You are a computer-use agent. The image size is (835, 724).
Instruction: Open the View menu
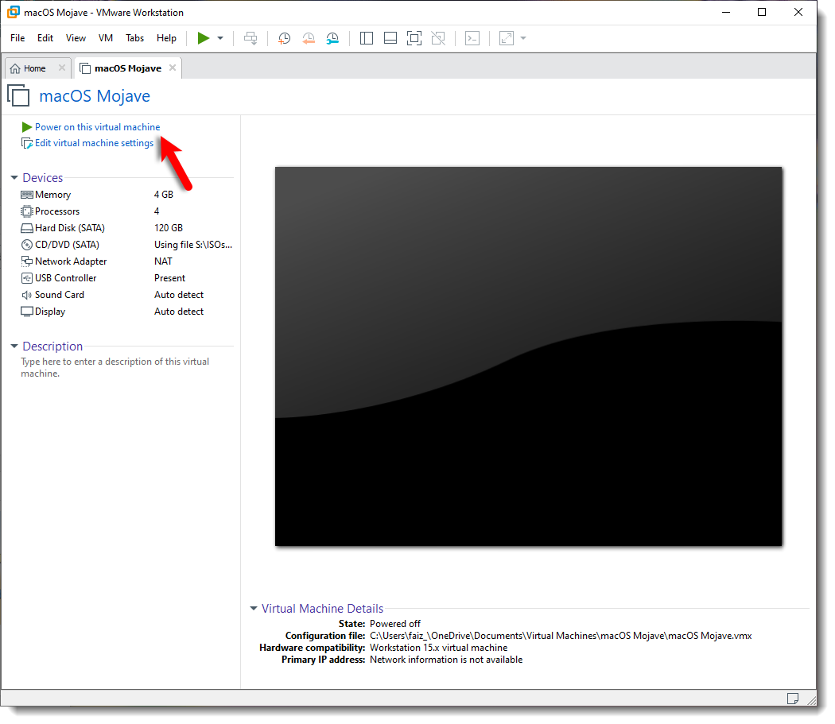coord(76,38)
